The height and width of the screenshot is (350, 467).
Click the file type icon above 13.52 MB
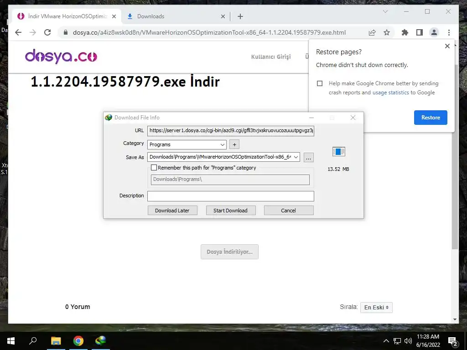(338, 151)
